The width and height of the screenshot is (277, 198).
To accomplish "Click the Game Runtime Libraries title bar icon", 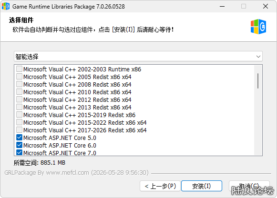I will [6, 6].
